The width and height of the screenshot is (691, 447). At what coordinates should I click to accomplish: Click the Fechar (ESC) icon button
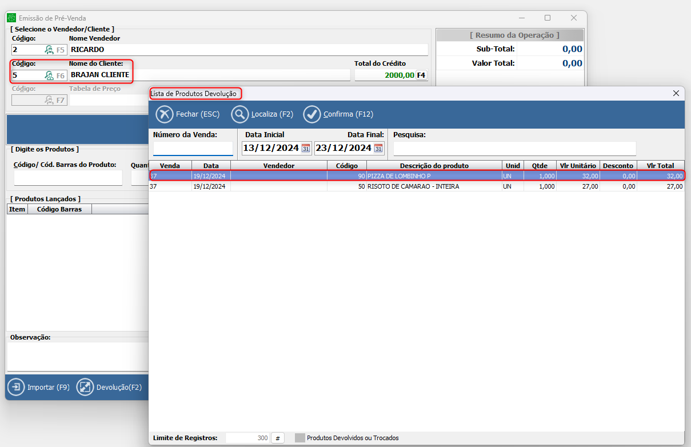[x=165, y=114]
